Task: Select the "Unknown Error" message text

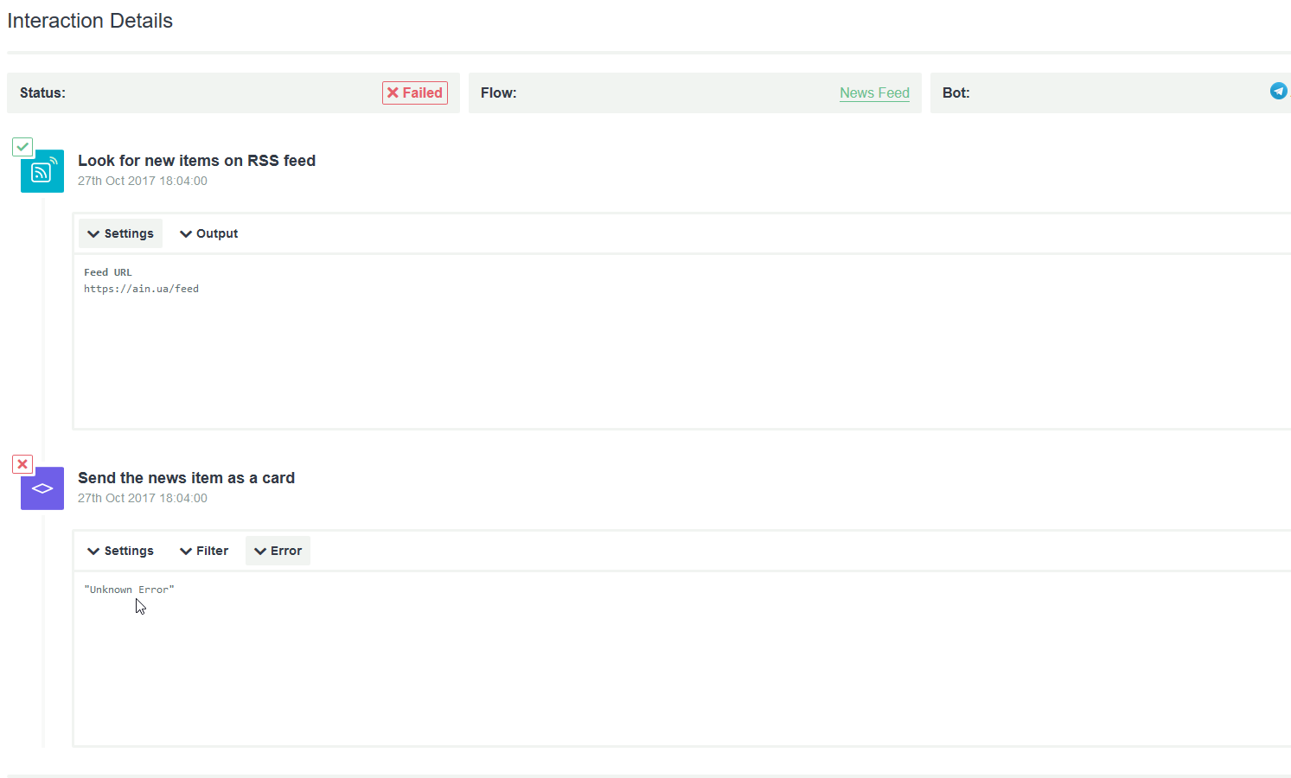Action: pyautogui.click(x=129, y=590)
